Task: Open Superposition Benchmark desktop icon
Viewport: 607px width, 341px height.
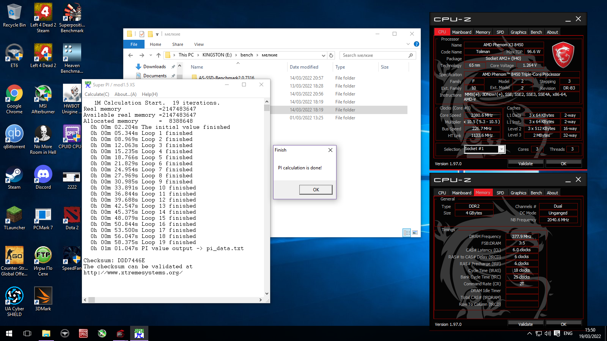Action: pos(72,18)
